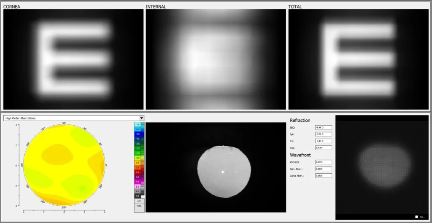The height and width of the screenshot is (223, 432).
Task: Click the TOTAL simulated E image
Action: [x=359, y=59]
